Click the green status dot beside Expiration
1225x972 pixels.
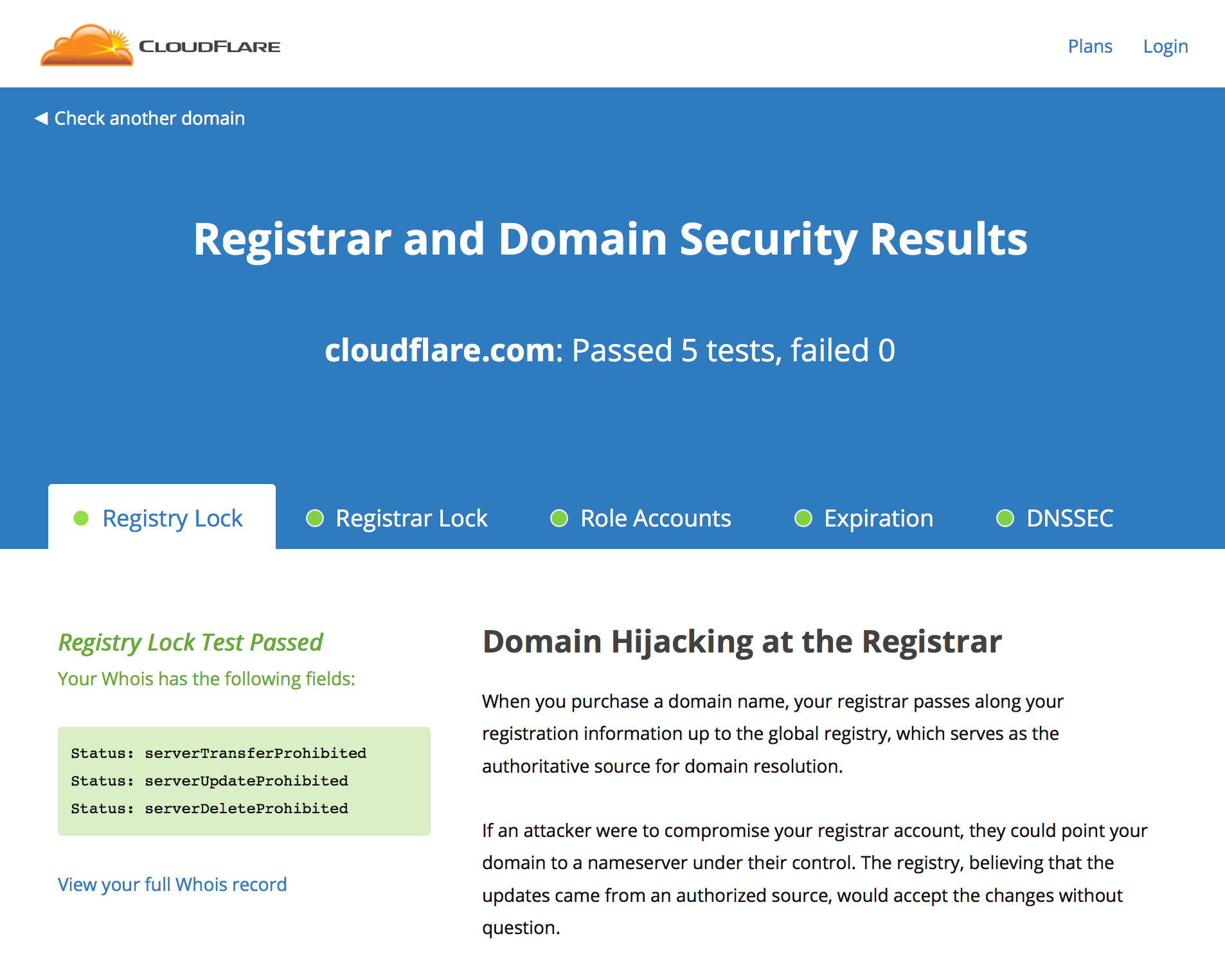point(803,518)
